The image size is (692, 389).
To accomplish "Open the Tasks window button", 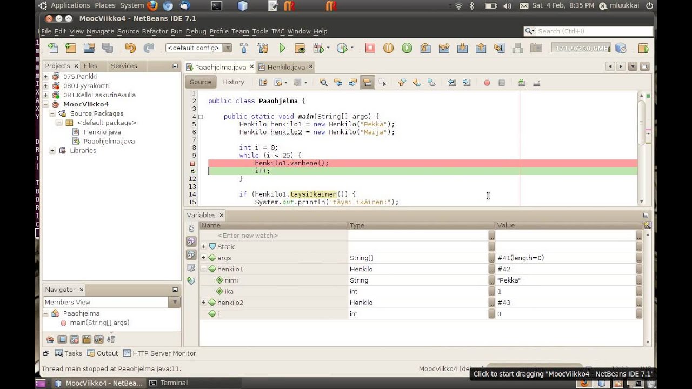I will pos(69,353).
